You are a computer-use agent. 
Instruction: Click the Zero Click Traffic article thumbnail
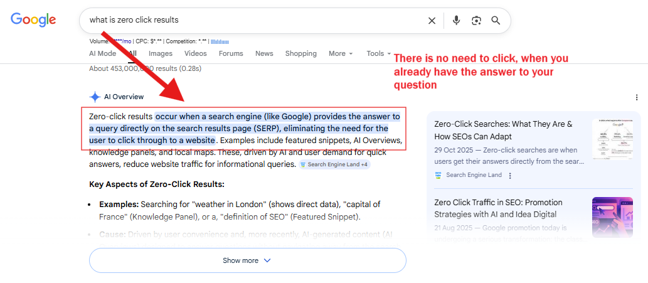point(612,217)
